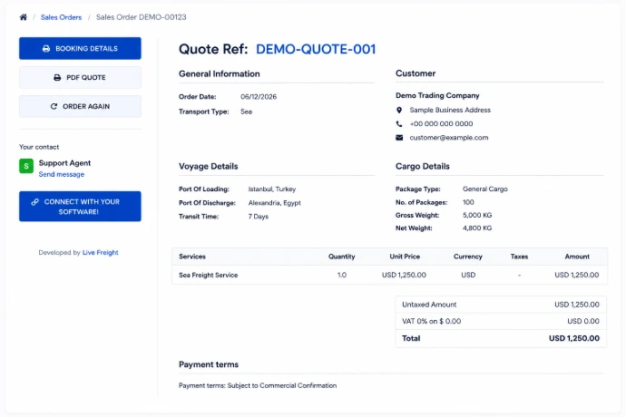Click the Unit Price column header

coord(405,257)
